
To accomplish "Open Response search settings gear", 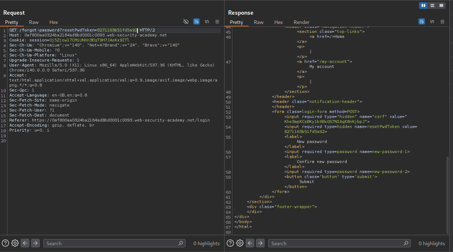I will tap(240, 243).
